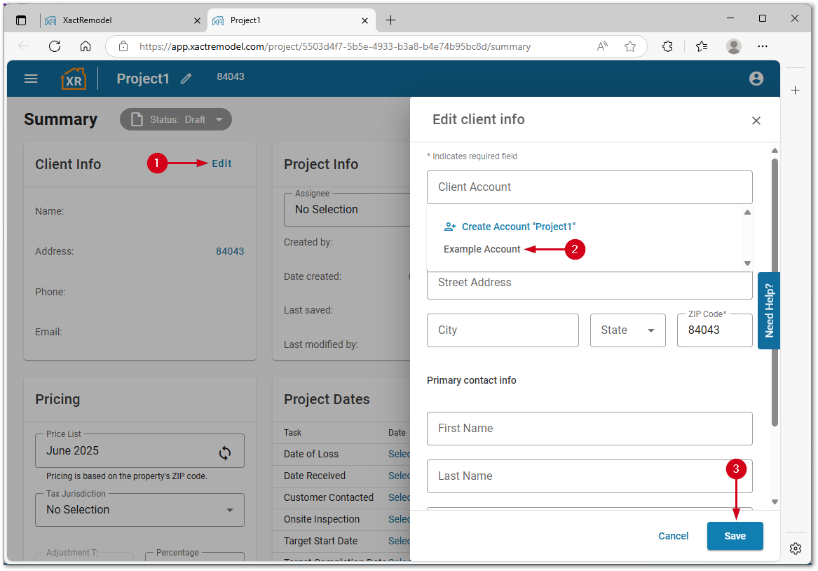Reload the browser page
The height and width of the screenshot is (571, 818).
[55, 46]
